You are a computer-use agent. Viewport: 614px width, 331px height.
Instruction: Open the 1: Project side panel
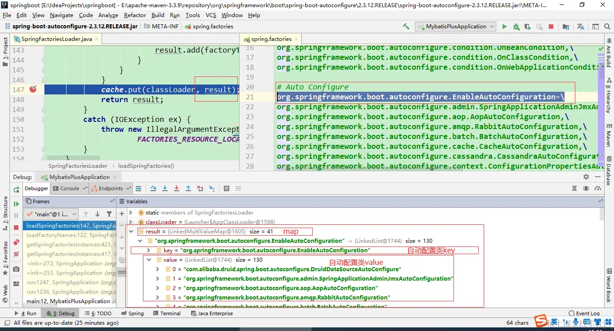pos(5,51)
